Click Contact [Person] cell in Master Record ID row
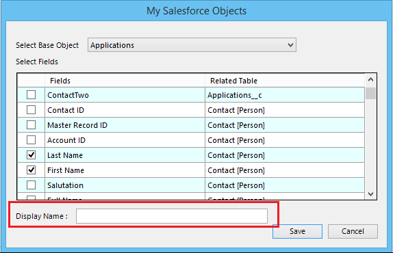393x253 pixels. (285, 125)
